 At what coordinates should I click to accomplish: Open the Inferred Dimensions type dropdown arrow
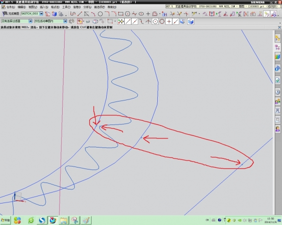pyautogui.click(x=199, y=14)
